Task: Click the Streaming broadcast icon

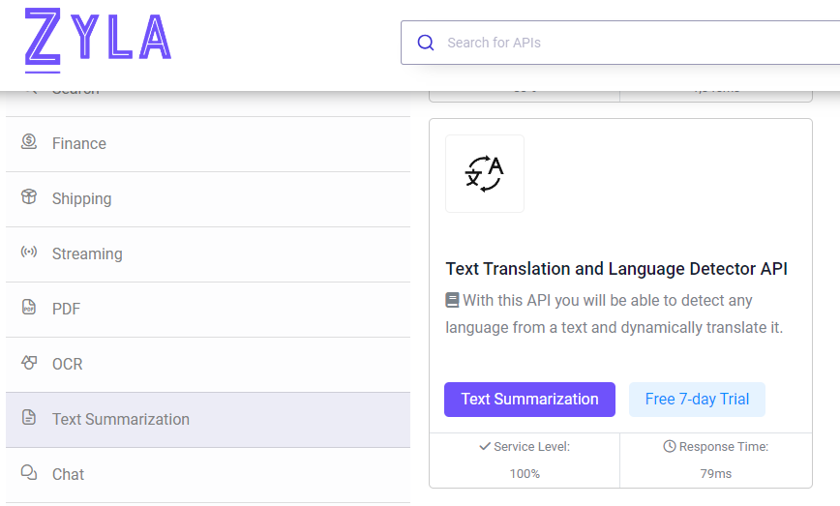Action: click(29, 252)
